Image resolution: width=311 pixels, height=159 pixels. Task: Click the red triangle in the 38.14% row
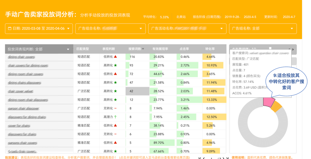point(115,125)
